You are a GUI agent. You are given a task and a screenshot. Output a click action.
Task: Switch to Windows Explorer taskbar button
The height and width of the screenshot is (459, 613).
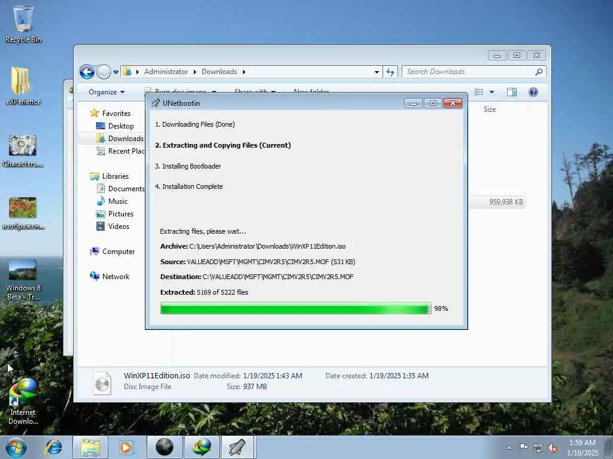pos(90,447)
